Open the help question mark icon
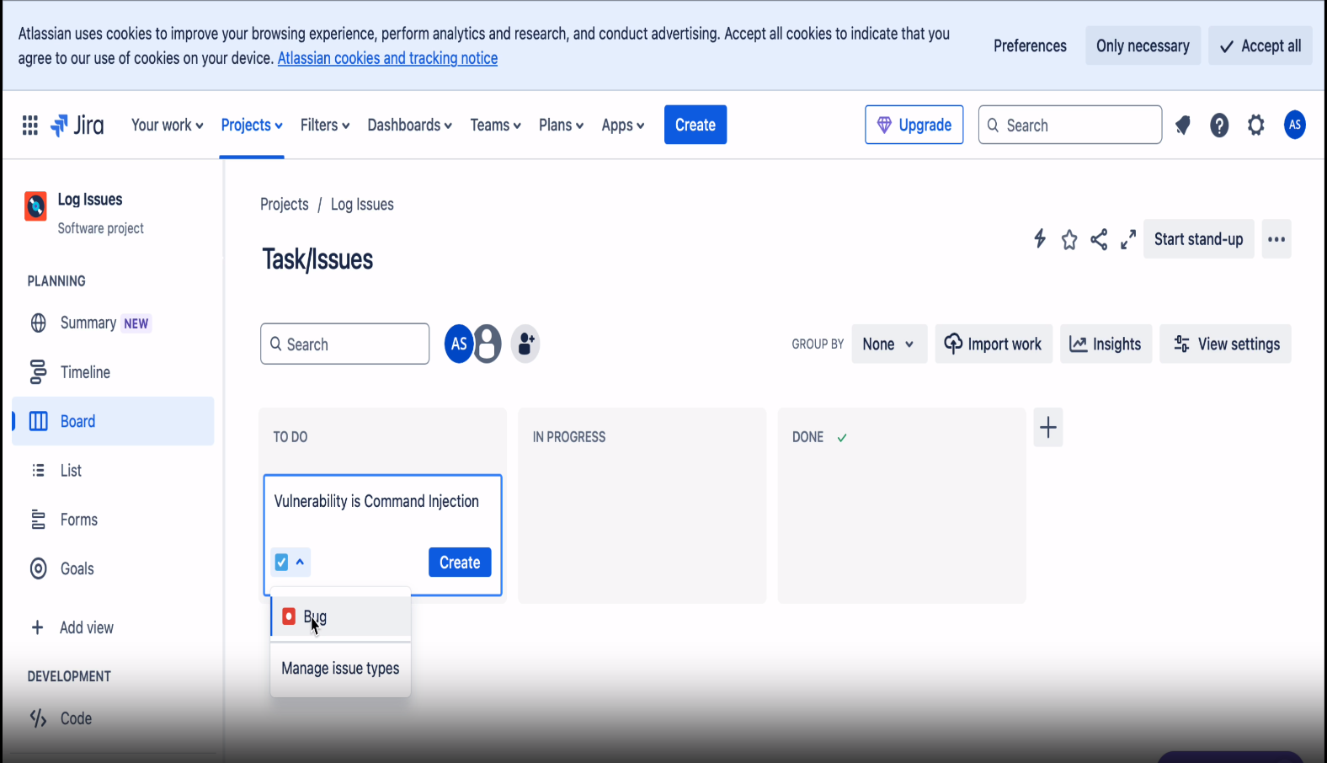 pos(1219,125)
